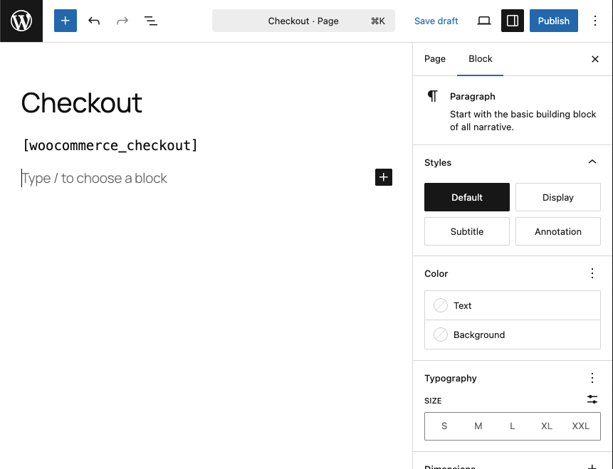This screenshot has height=469, width=613.
Task: Open Color options menu
Action: (592, 273)
